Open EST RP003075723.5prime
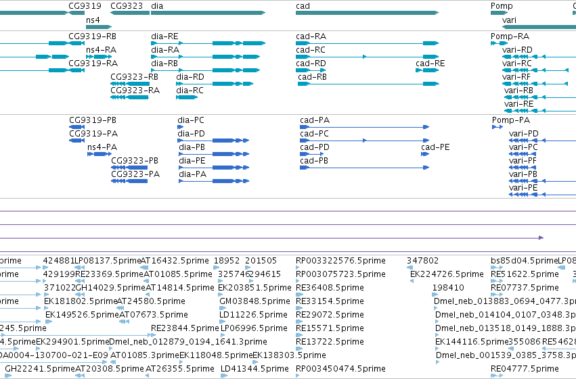Screen dimensions: 576x379 [340, 274]
